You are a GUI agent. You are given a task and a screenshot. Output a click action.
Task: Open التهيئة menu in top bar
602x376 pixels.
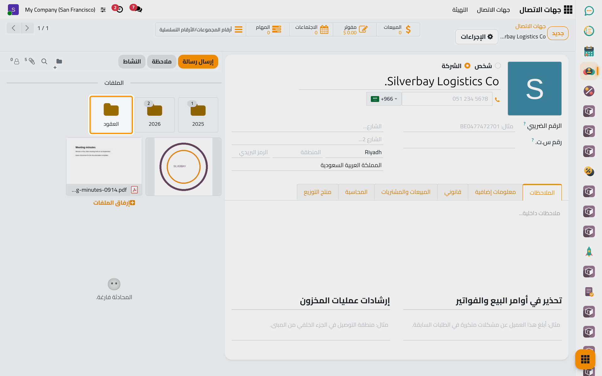tap(460, 10)
